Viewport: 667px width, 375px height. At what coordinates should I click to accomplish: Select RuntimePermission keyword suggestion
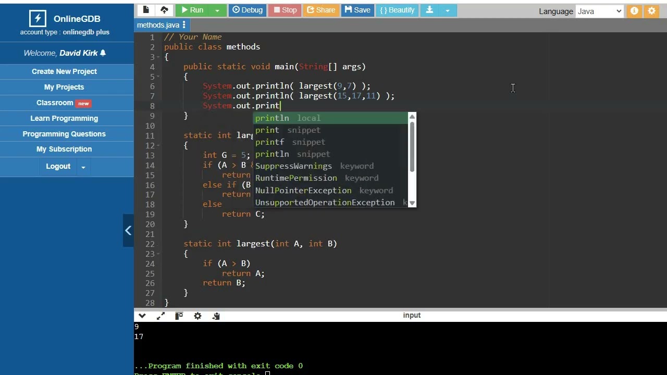pos(330,178)
